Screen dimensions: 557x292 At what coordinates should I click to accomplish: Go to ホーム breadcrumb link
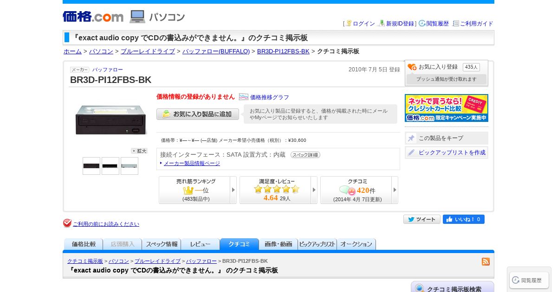pos(72,51)
